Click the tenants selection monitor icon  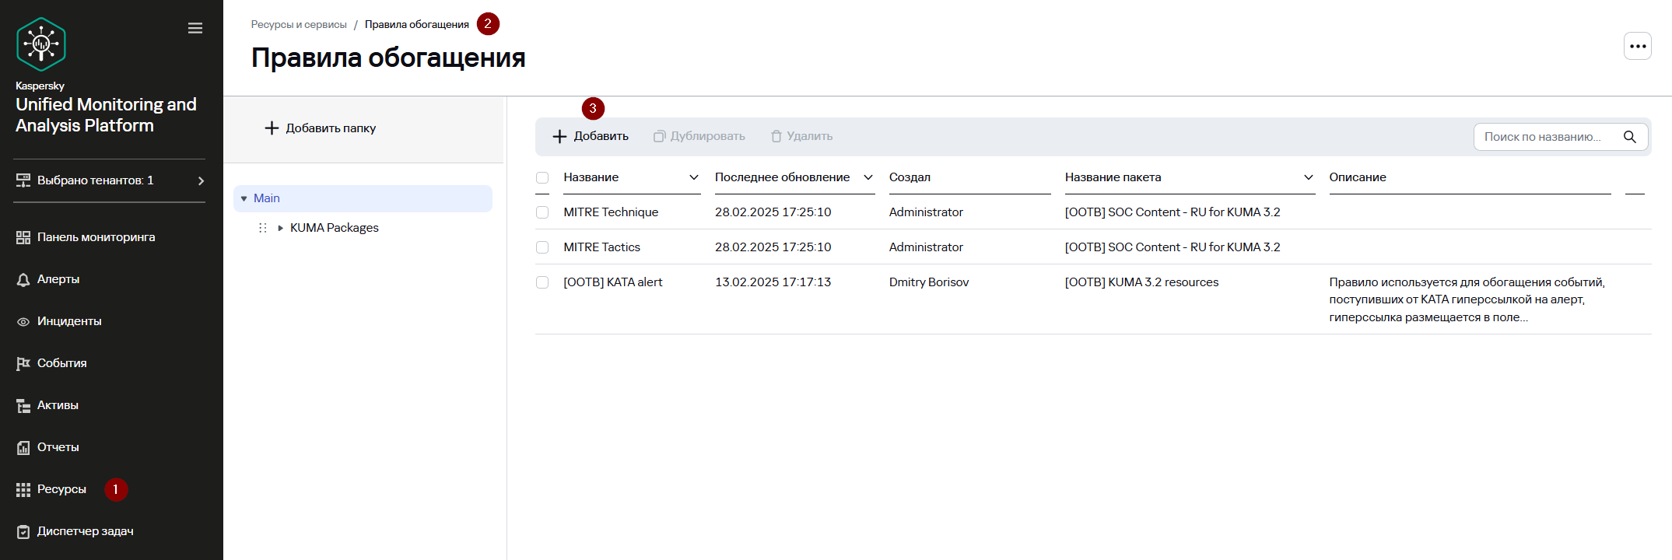coord(23,180)
